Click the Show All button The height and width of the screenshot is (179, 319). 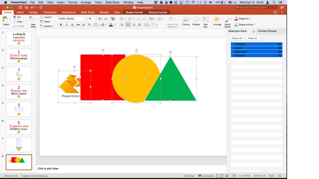point(237,38)
